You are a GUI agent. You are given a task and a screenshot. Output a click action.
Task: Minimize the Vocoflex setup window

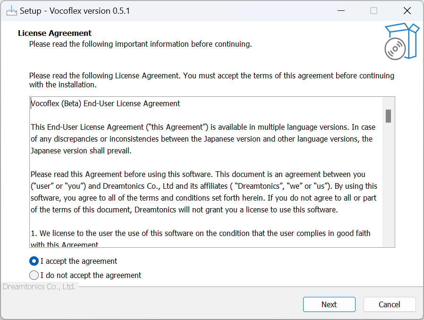click(341, 11)
